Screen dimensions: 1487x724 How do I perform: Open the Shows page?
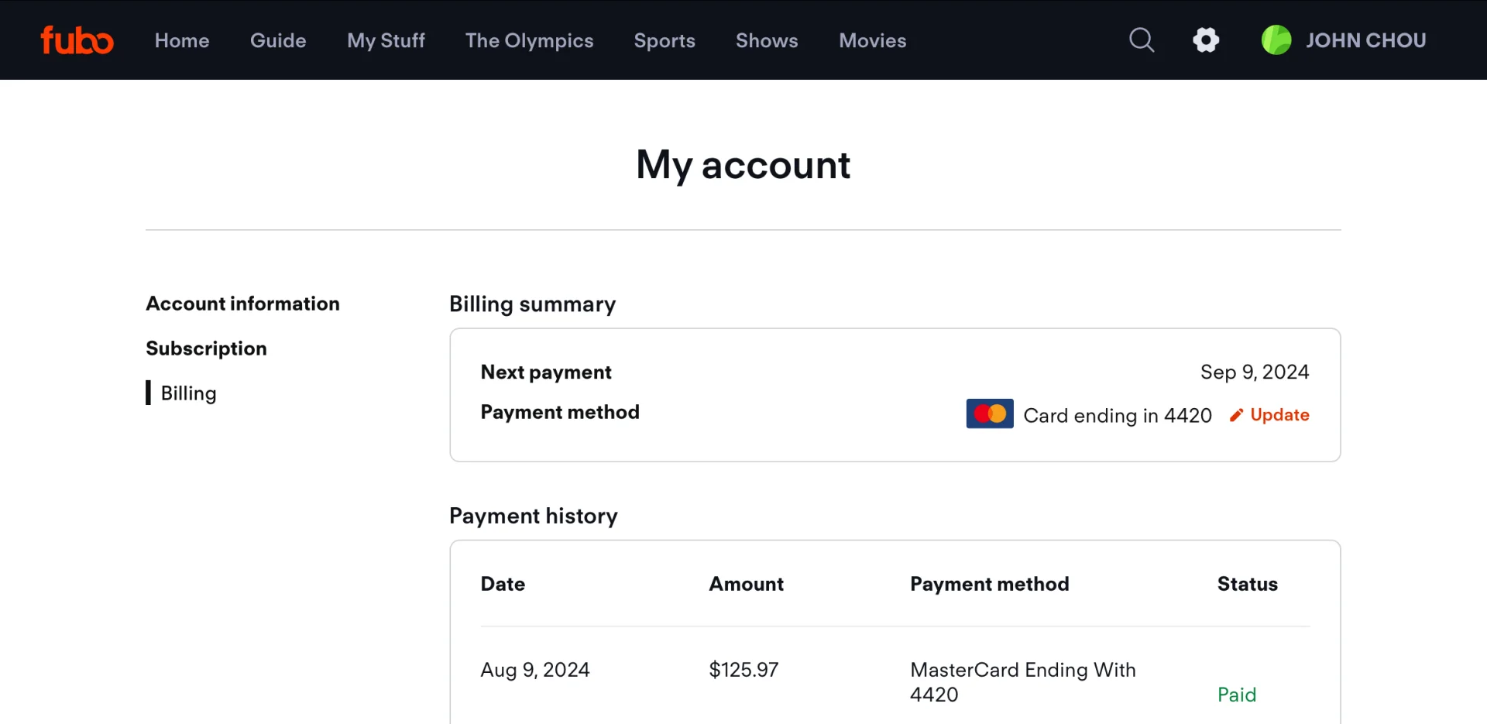pos(767,40)
